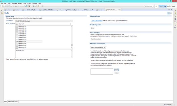Open the Help menu
This screenshot has width=177, height=106.
40,3
